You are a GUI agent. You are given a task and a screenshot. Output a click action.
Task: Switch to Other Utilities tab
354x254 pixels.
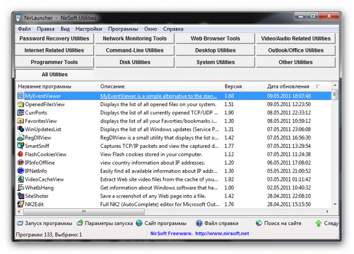(296, 62)
